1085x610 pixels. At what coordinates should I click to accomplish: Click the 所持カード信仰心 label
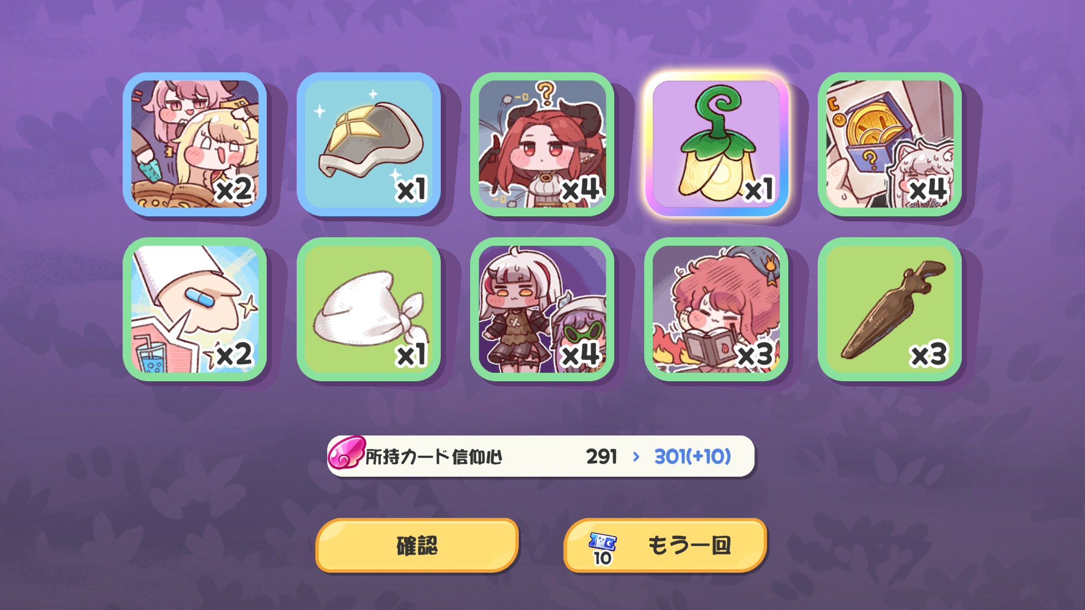[x=433, y=456]
